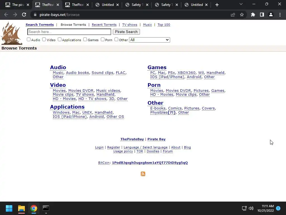Click the address bar URL pirate-bays.net/browse

tap(59, 15)
